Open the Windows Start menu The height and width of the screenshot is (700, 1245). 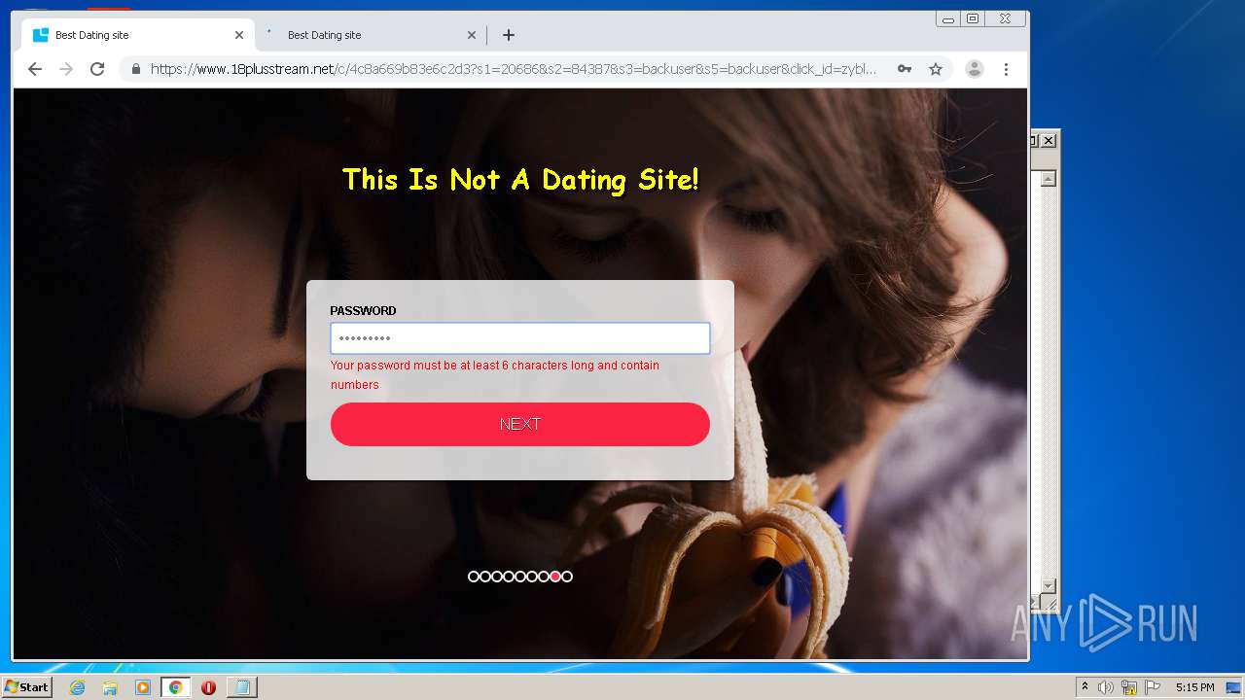(x=26, y=687)
